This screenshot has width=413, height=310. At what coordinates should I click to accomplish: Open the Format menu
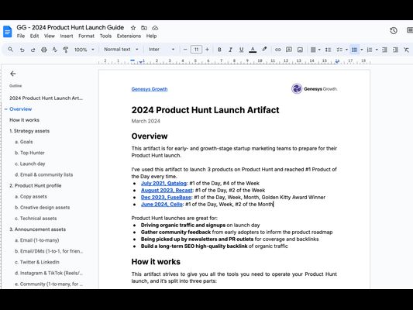[86, 36]
